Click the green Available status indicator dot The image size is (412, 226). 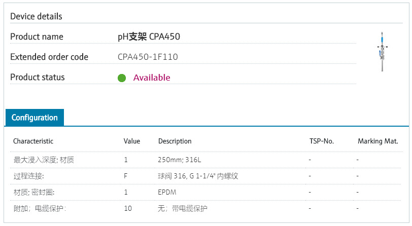[x=122, y=78]
